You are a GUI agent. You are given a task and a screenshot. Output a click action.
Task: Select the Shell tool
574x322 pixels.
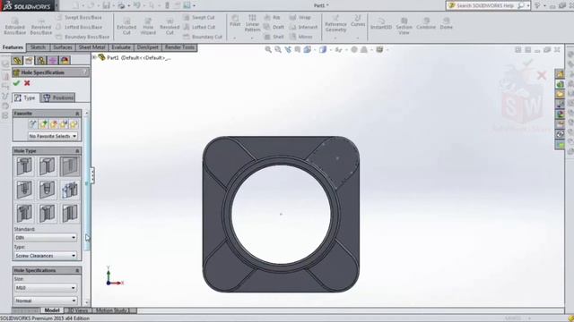pyautogui.click(x=274, y=37)
